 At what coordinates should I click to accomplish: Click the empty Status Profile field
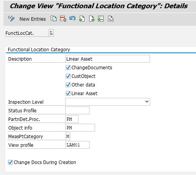click(77, 110)
